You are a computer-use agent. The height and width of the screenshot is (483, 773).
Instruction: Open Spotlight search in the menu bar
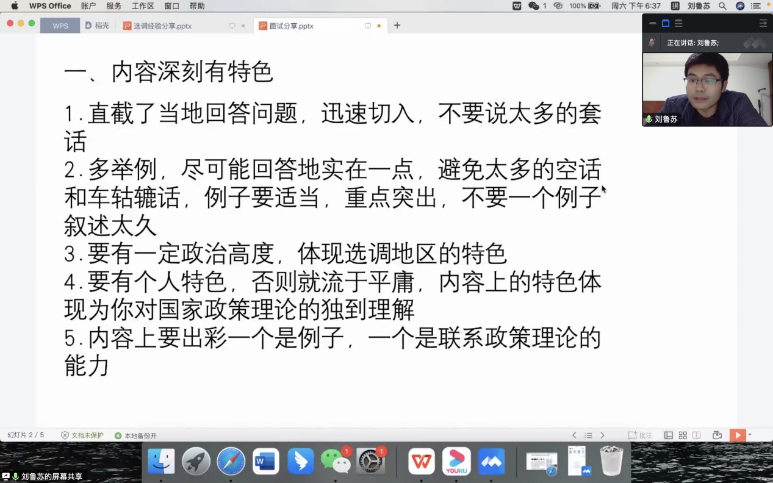[x=722, y=6]
